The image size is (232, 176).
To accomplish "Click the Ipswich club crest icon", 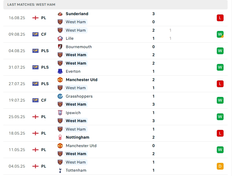I will click(x=60, y=113).
